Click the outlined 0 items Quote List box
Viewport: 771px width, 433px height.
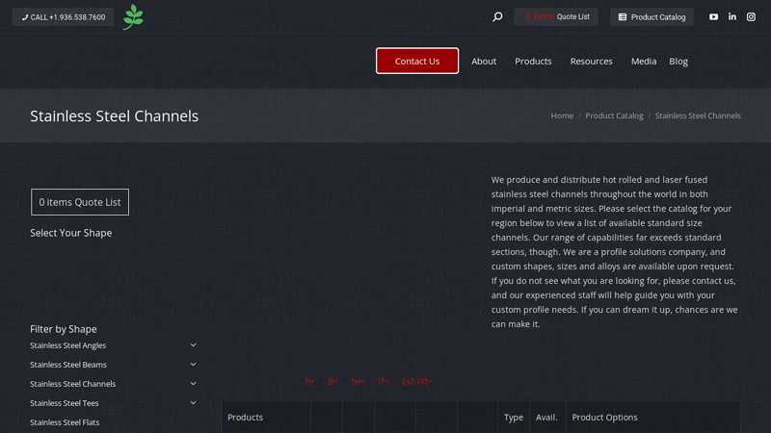tap(80, 202)
